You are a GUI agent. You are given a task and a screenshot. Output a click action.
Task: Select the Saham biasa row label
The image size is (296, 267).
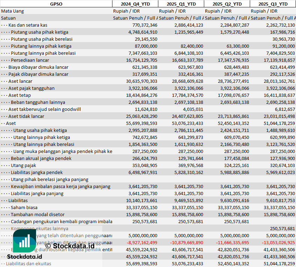click(x=24, y=207)
